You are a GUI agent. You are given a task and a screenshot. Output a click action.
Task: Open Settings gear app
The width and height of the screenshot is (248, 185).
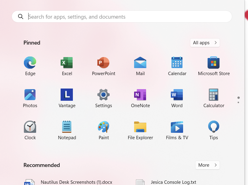pyautogui.click(x=103, y=98)
